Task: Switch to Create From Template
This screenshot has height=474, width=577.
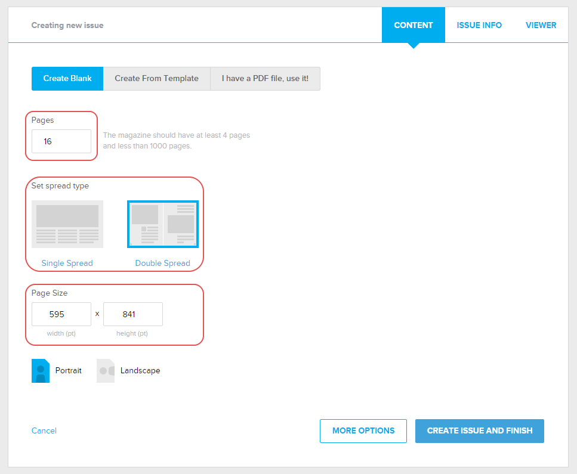Action: [156, 79]
